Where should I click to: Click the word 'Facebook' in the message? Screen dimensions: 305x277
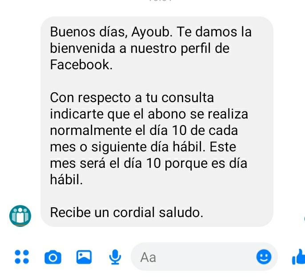[81, 64]
